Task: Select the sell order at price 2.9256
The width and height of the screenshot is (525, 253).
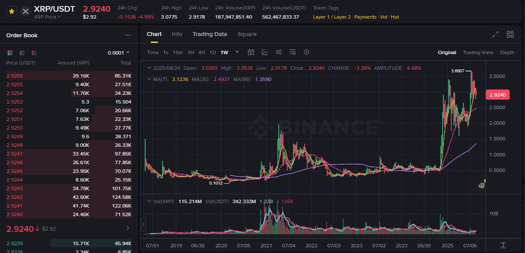Action: (x=68, y=76)
